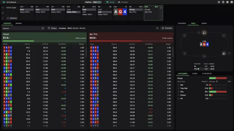This screenshot has height=131, width=234.
Task: Select Call for SB
Action: pyautogui.click(x=89, y=12)
